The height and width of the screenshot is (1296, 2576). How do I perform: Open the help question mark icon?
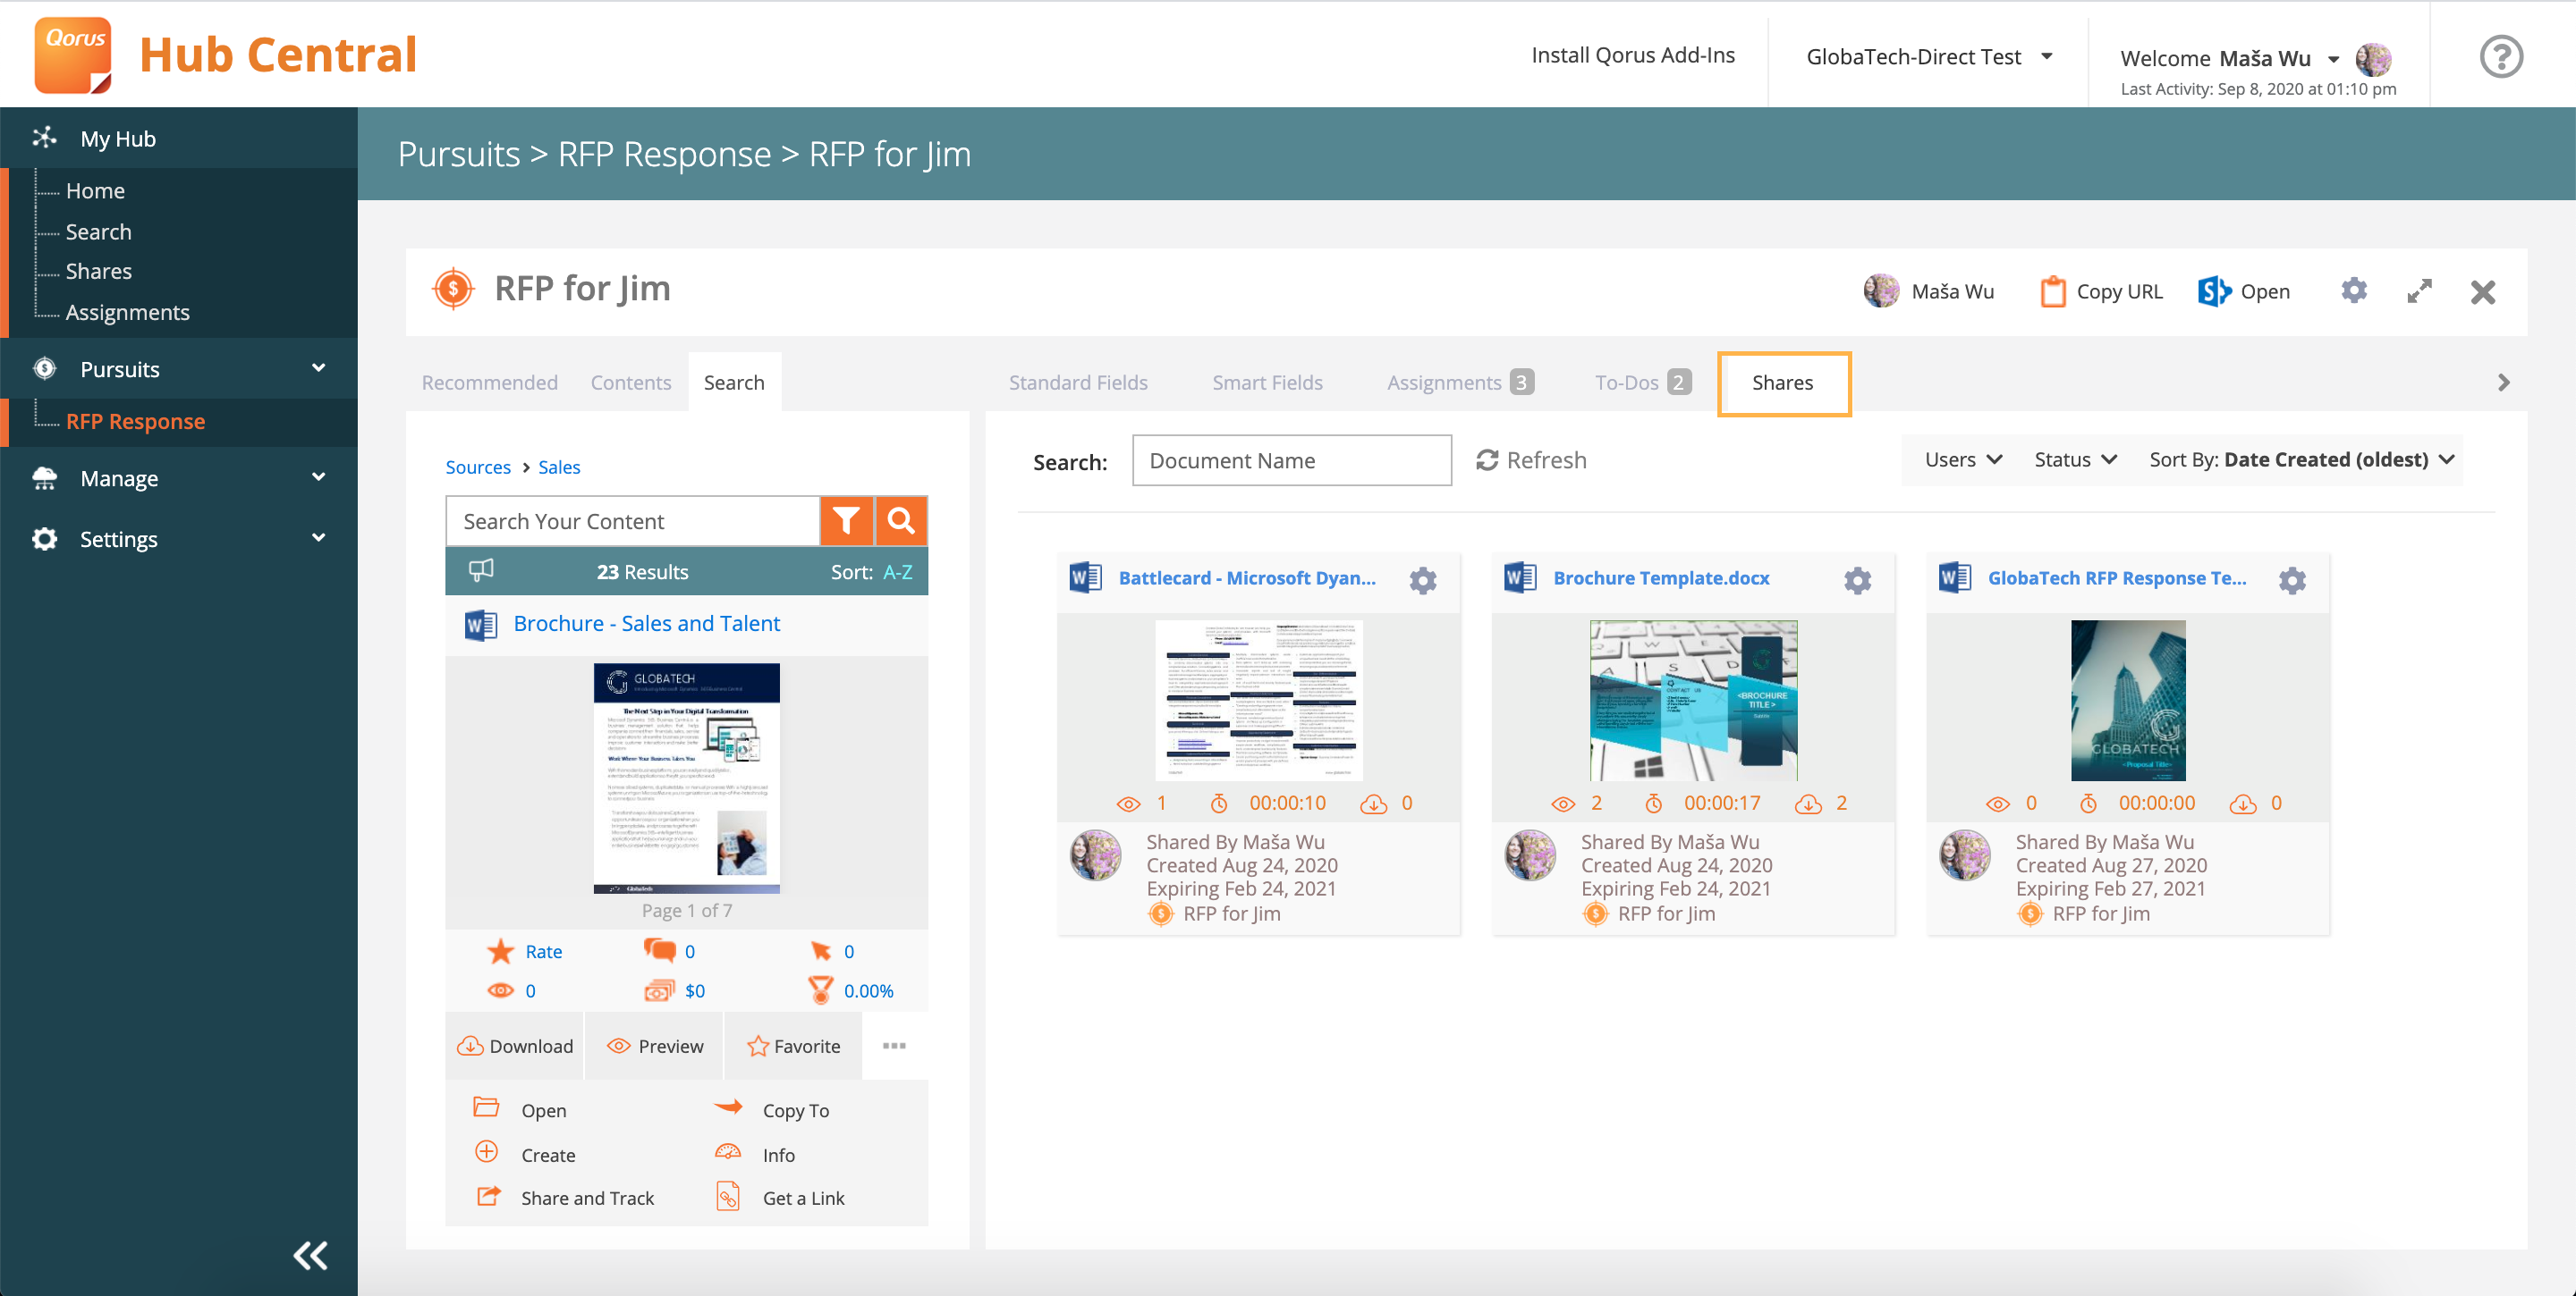point(2500,56)
